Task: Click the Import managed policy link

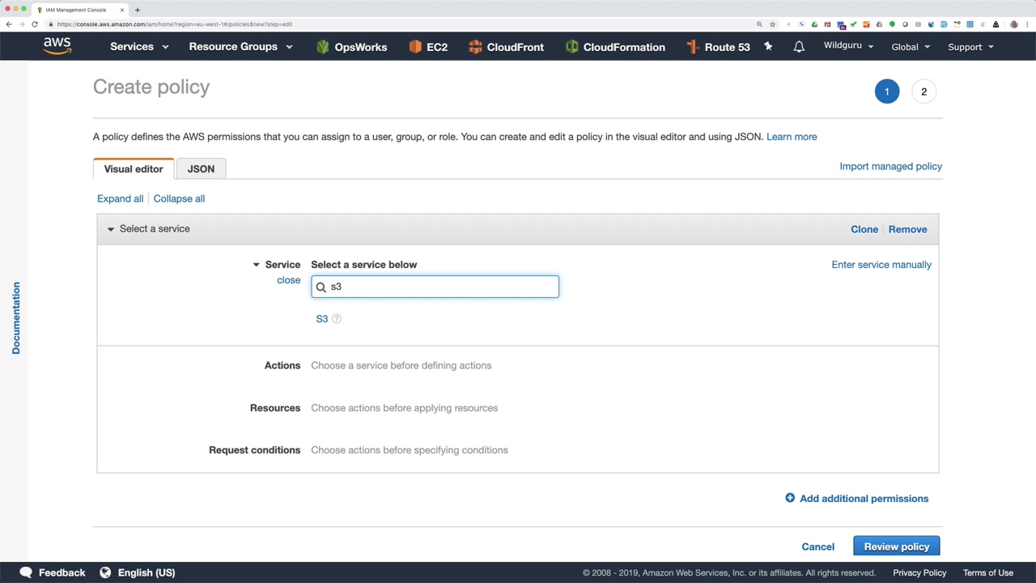Action: (x=890, y=166)
